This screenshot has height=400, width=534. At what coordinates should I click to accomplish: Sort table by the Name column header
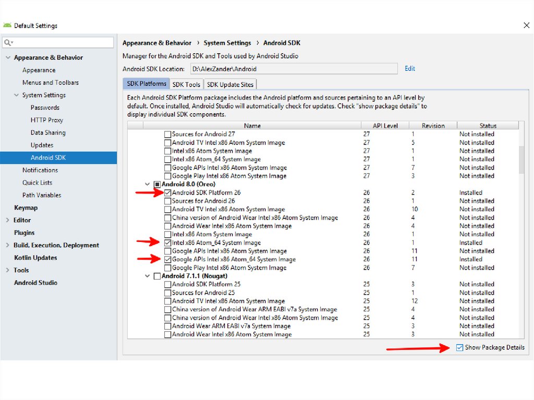point(252,125)
